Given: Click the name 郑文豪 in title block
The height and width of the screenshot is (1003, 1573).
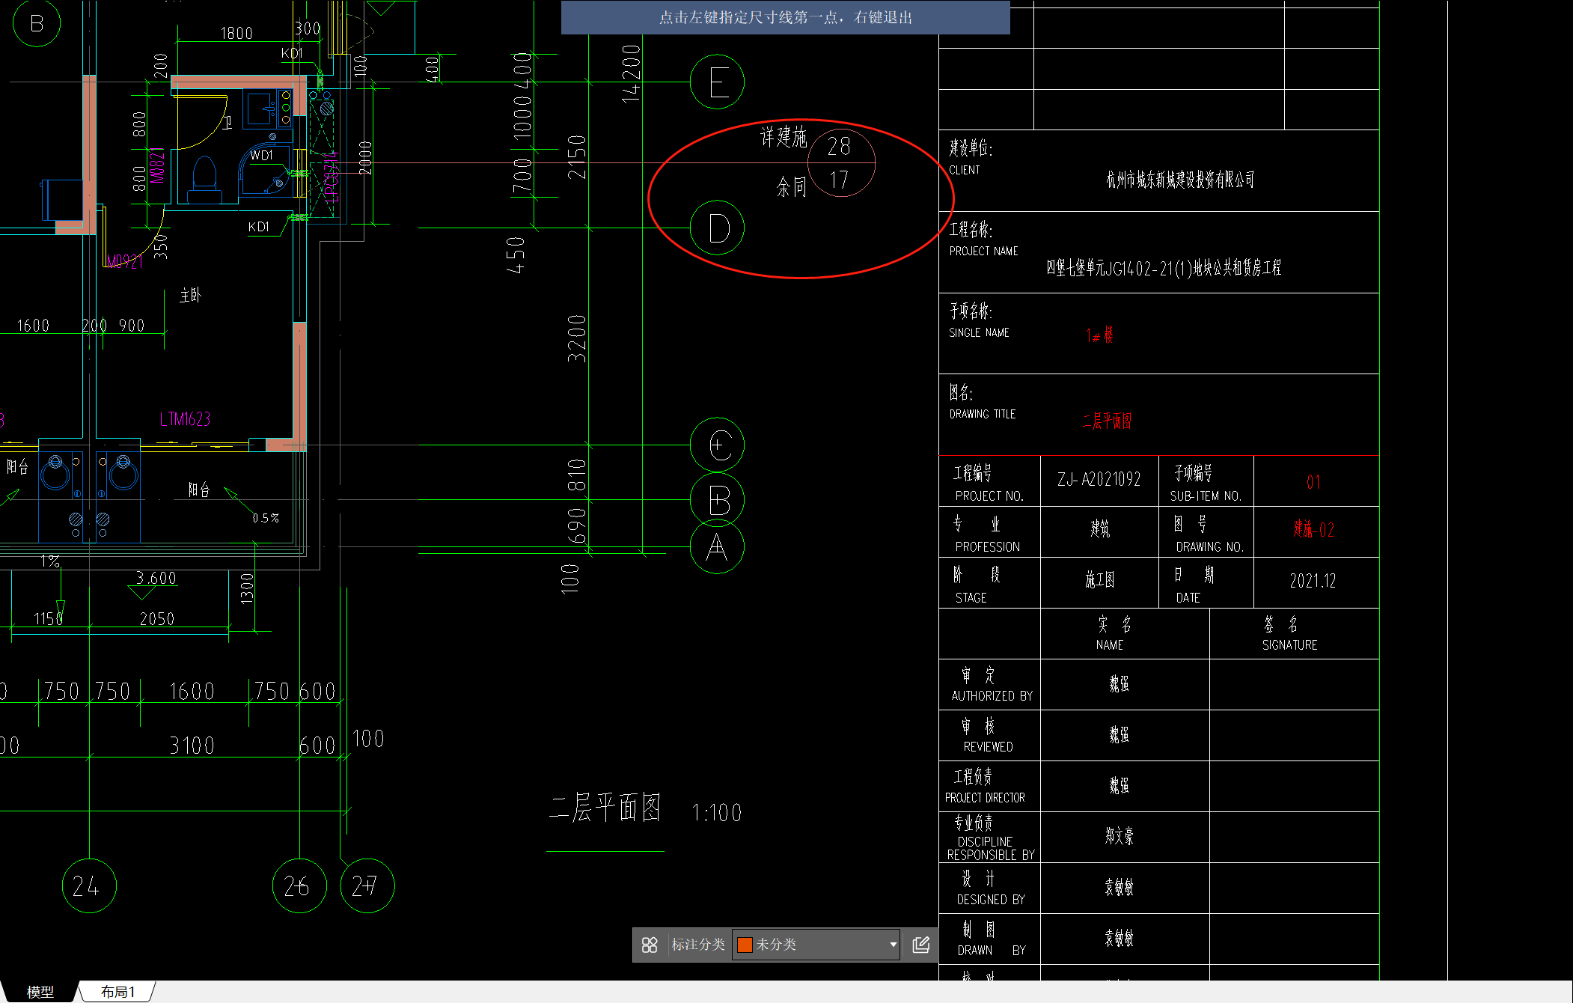Looking at the screenshot, I should (1120, 836).
